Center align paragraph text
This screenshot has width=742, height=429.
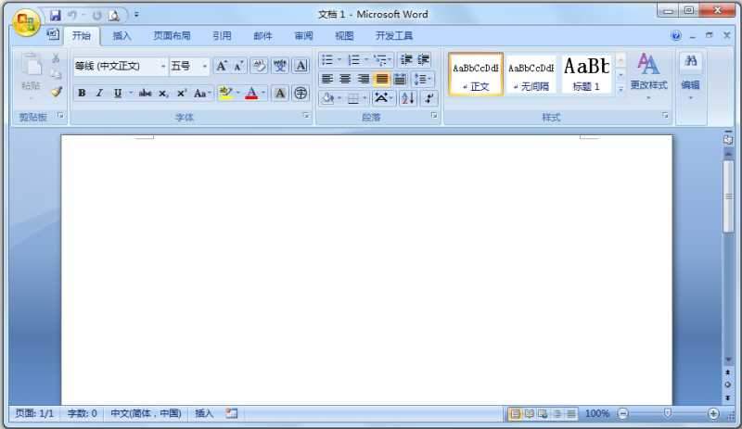point(345,79)
